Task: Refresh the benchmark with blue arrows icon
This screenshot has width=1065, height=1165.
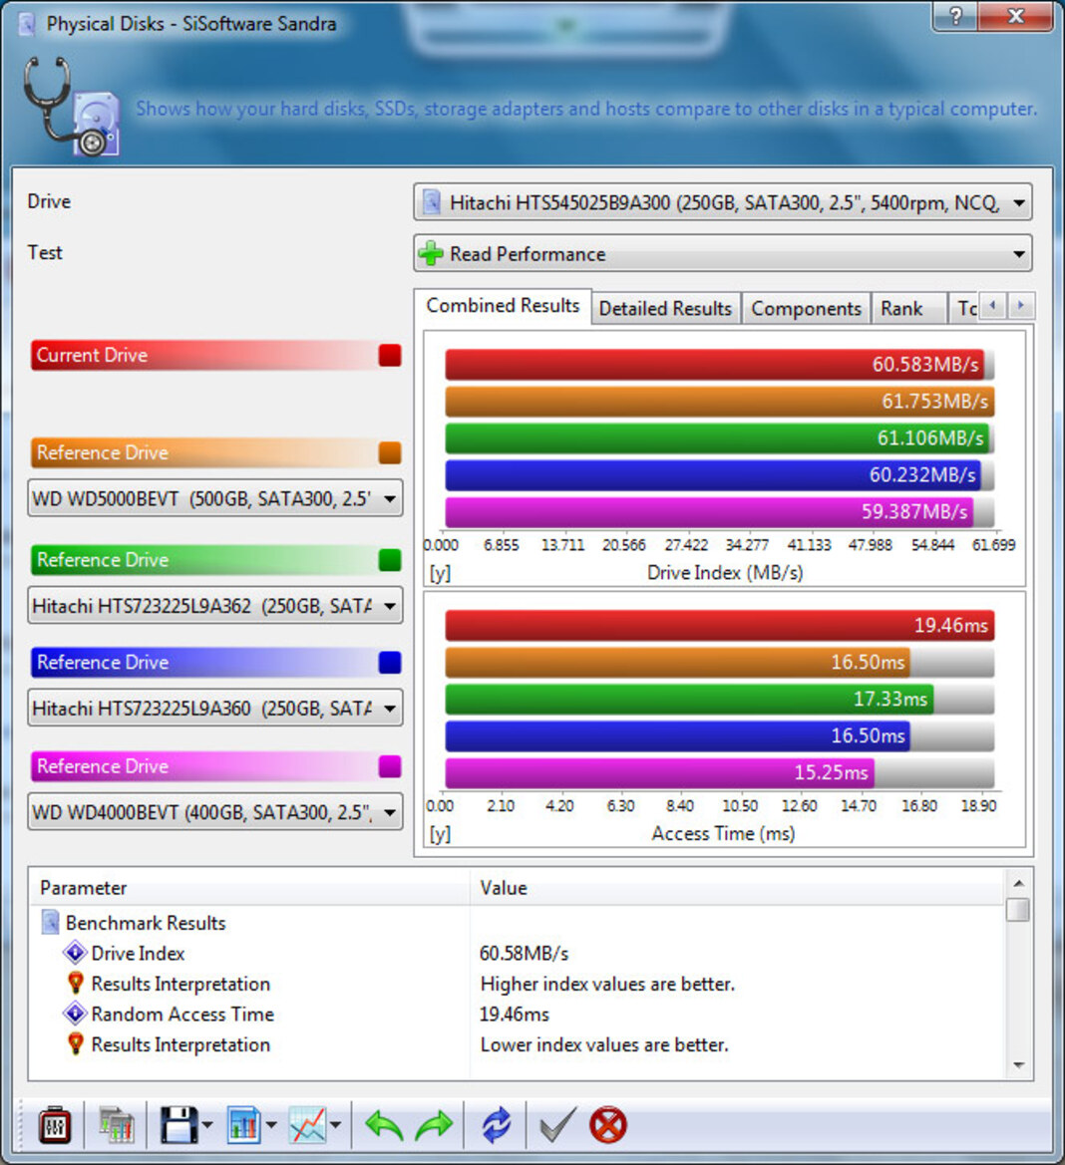Action: pos(497,1125)
